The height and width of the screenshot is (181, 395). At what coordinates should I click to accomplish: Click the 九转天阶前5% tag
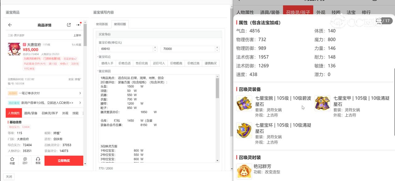(x=32, y=58)
